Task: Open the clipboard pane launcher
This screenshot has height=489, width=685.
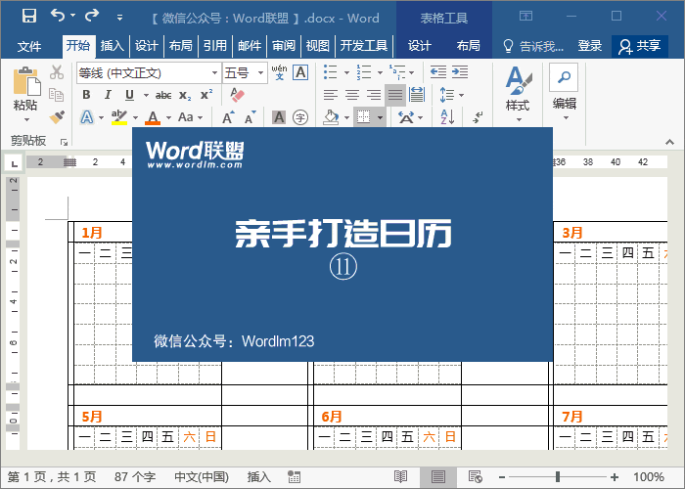Action: tap(64, 142)
